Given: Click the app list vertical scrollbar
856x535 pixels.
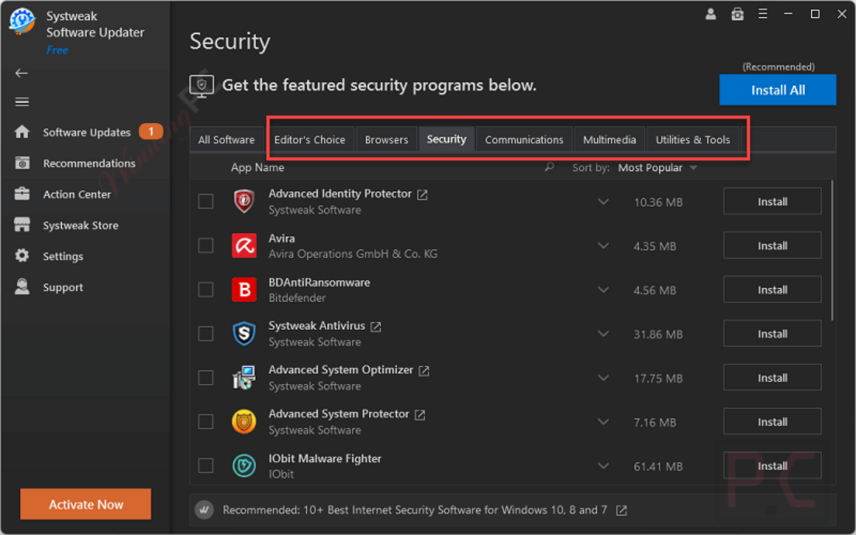Looking at the screenshot, I should point(832,250).
